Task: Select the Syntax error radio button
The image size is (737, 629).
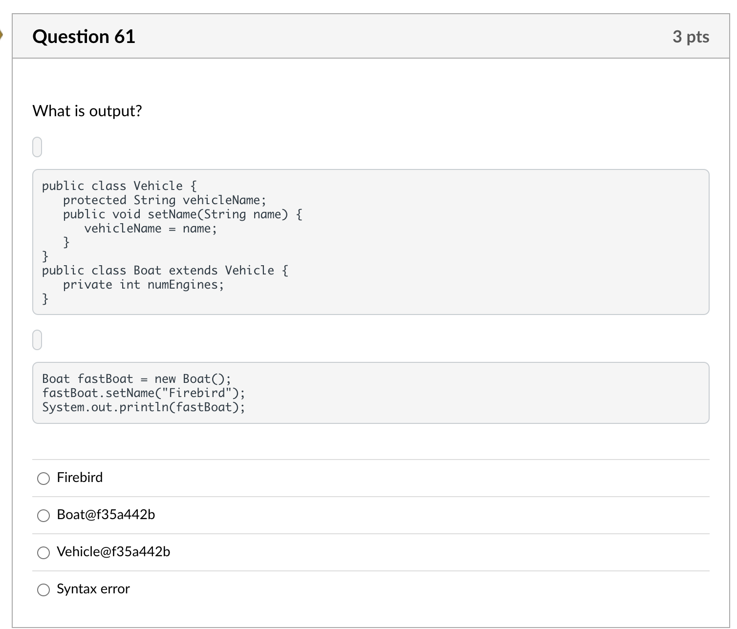Action: tap(43, 589)
